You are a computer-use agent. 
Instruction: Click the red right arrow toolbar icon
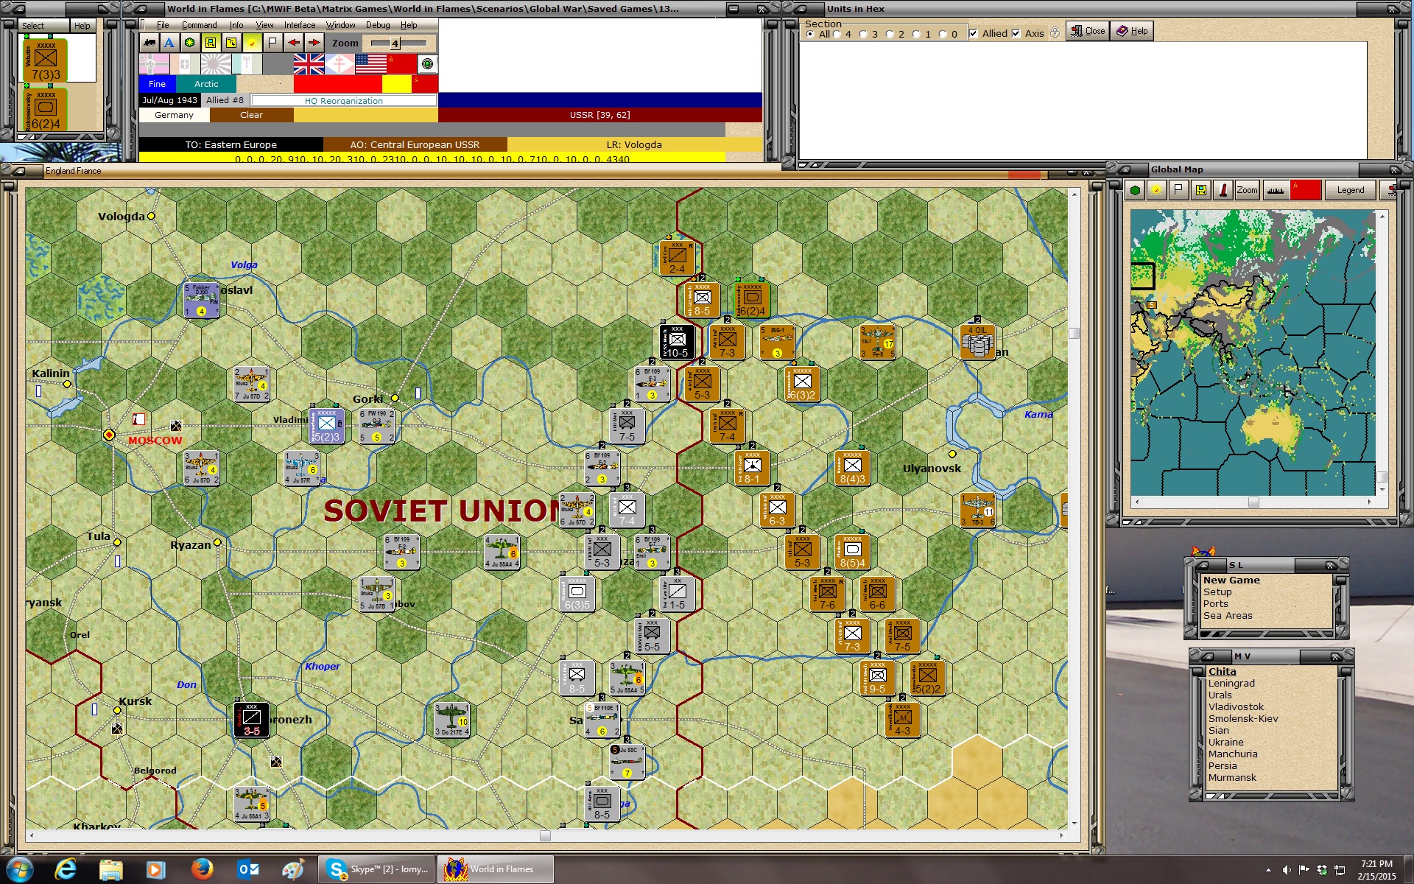click(314, 43)
